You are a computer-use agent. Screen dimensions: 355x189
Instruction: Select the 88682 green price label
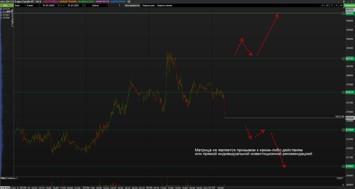coord(350,13)
